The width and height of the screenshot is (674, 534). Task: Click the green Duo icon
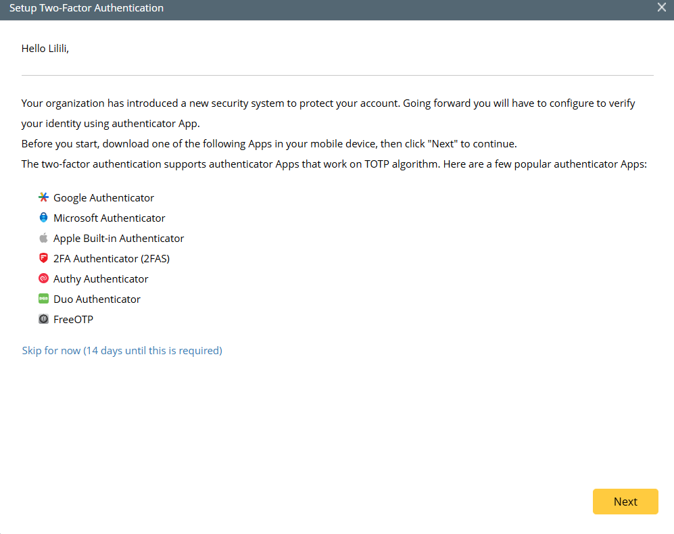tap(43, 299)
